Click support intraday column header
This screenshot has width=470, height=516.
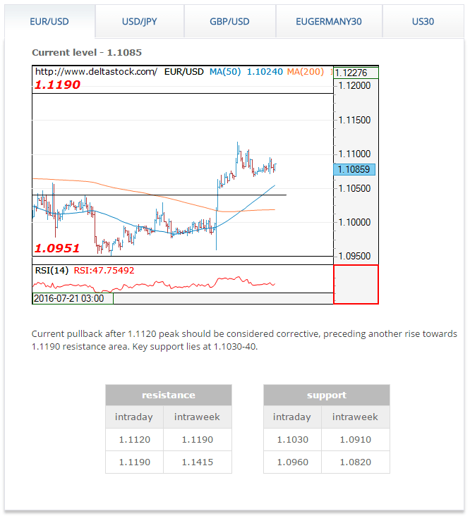tap(292, 417)
